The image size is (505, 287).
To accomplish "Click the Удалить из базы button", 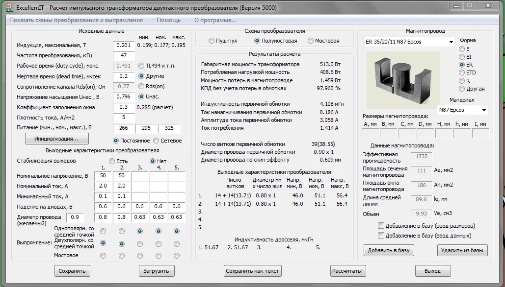I will [x=462, y=250].
